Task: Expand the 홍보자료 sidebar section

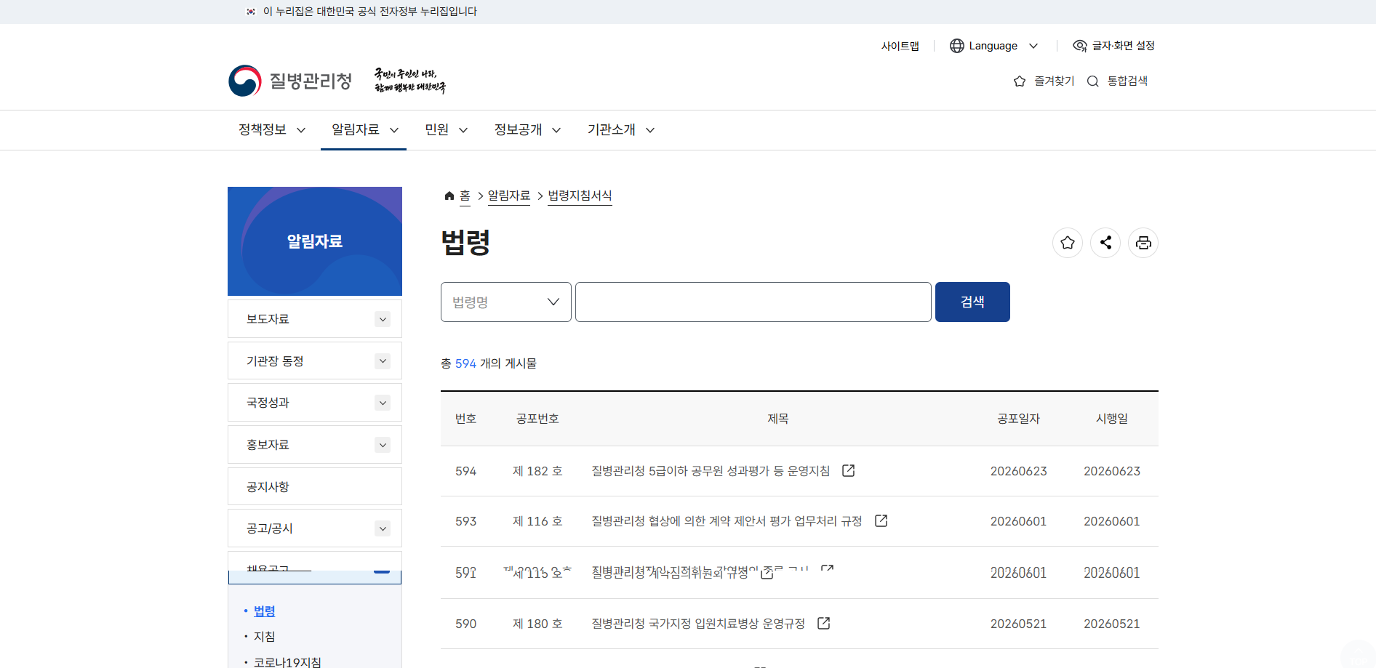Action: click(383, 445)
